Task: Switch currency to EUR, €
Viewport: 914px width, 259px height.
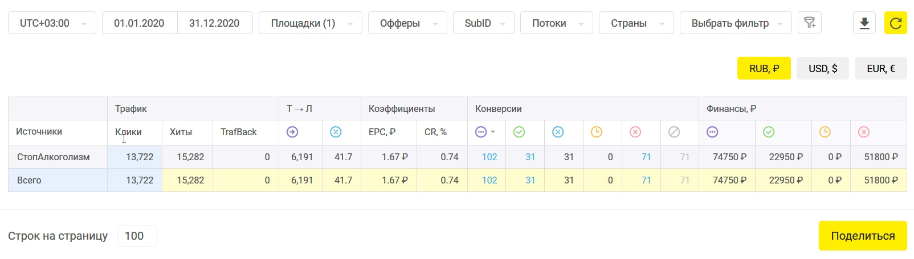Action: (881, 69)
